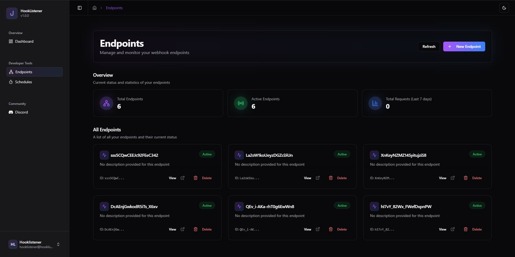The image size is (515, 257).
Task: Click the HookListener logo icon
Action: 12,13
